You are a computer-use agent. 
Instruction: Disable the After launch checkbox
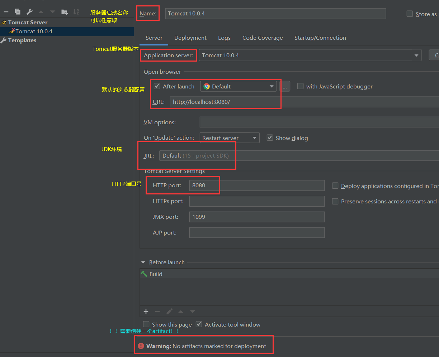click(x=157, y=86)
